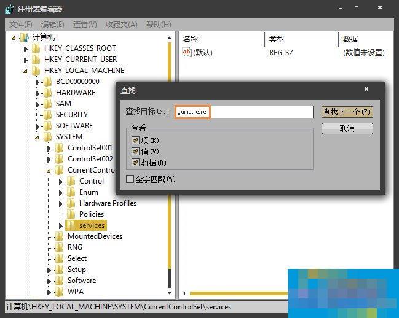Click the SECURITY folder icon

point(47,115)
